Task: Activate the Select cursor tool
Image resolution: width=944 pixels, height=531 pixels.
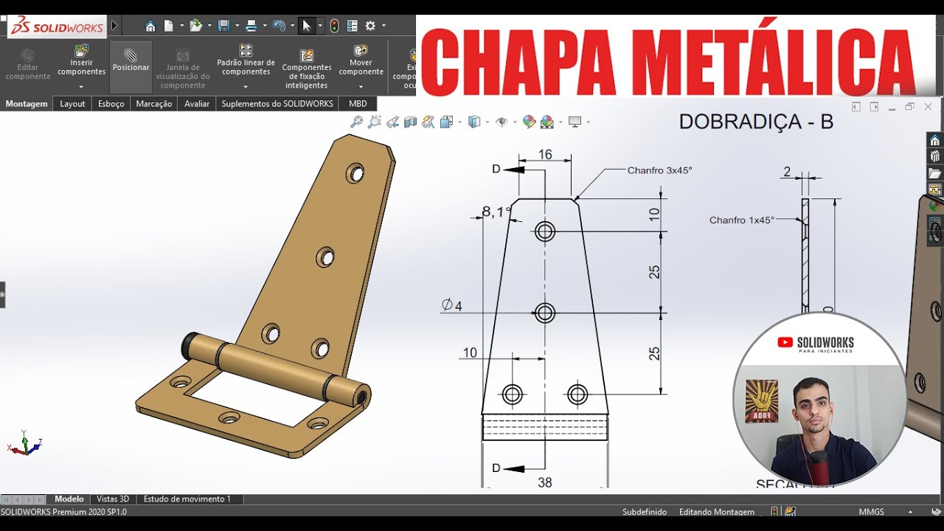Action: [307, 26]
